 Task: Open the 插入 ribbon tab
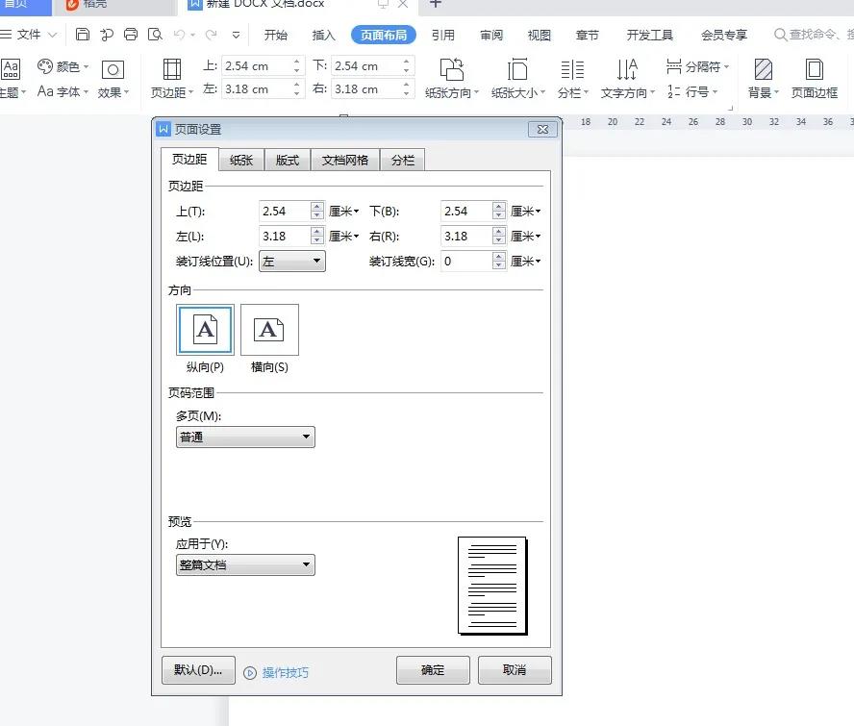pyautogui.click(x=323, y=35)
